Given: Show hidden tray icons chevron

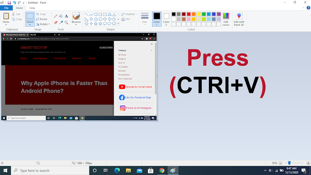Looking at the screenshot, I should click(265, 171).
